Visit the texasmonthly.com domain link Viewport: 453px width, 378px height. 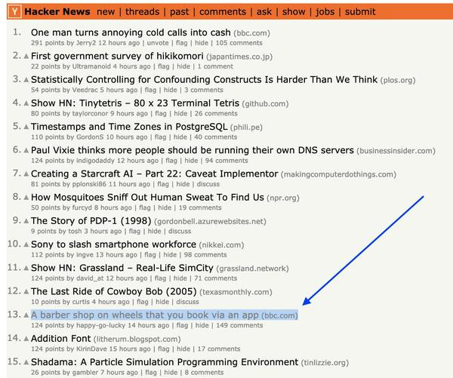236,292
